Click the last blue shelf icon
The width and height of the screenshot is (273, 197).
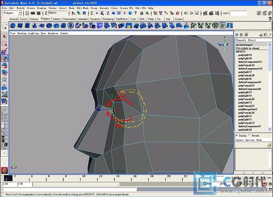click(230, 26)
